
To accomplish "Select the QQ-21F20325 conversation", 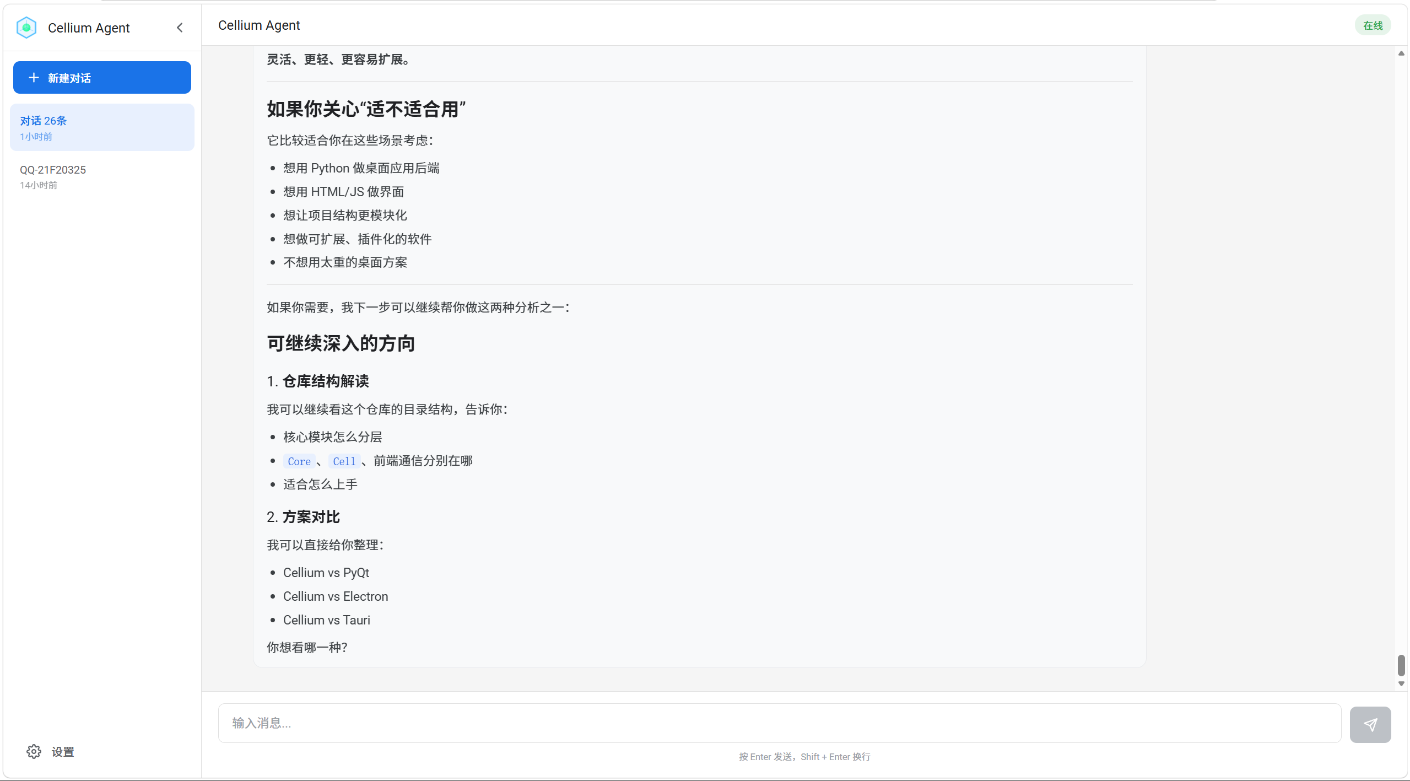I will pos(53,170).
